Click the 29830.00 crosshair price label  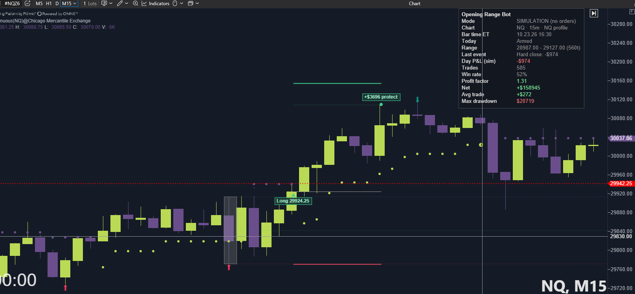tap(621, 237)
